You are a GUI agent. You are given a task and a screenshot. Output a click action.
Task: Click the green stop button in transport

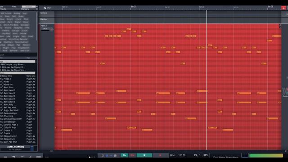pyautogui.click(x=144, y=155)
